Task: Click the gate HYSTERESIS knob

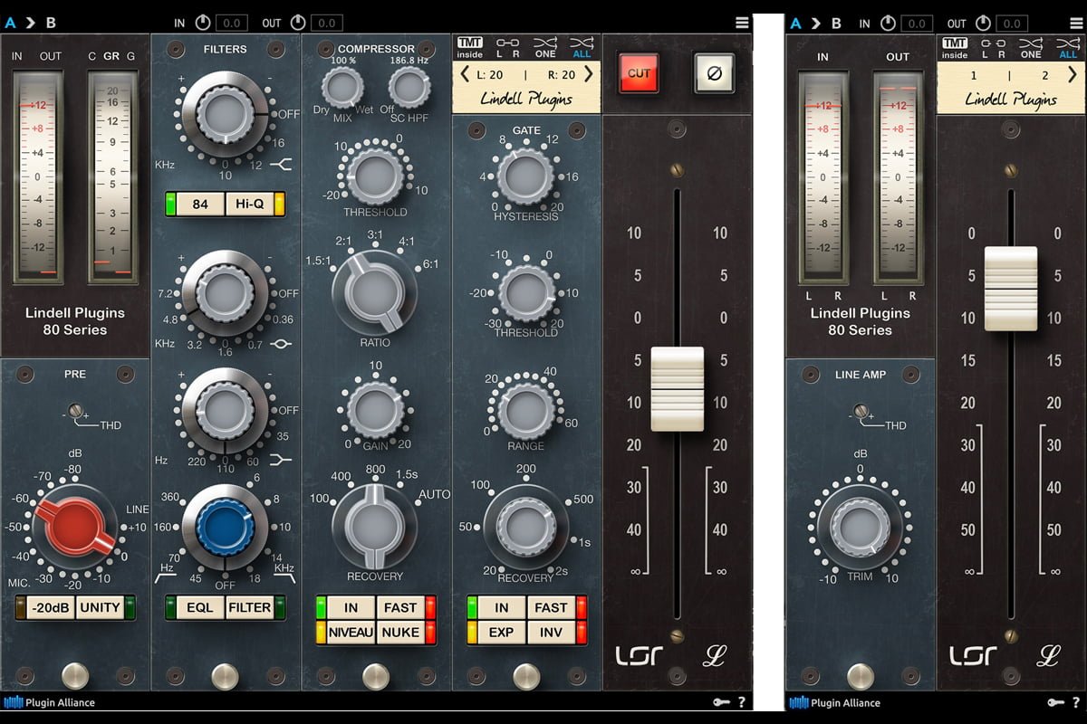Action: 526,176
